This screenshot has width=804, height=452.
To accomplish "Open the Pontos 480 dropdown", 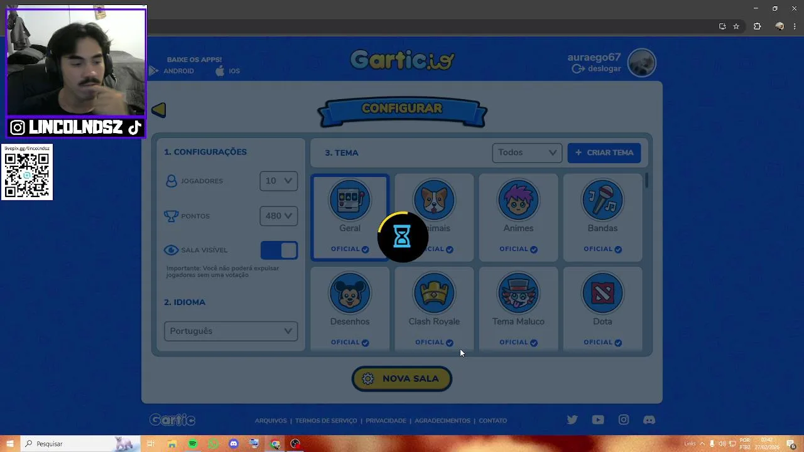I will [279, 216].
